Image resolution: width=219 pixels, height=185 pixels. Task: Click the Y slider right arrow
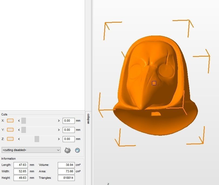pos(59,130)
